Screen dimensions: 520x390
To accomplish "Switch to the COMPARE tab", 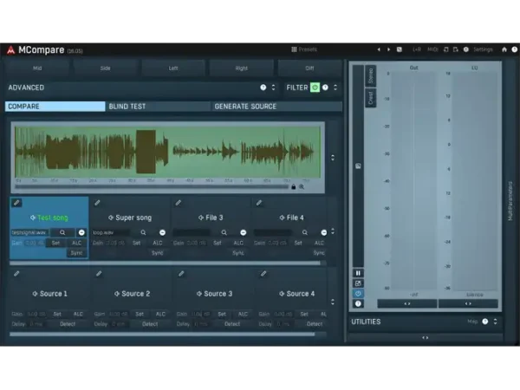I will pyautogui.click(x=55, y=107).
